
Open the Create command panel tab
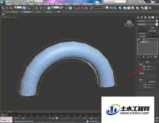[x=138, y=18]
